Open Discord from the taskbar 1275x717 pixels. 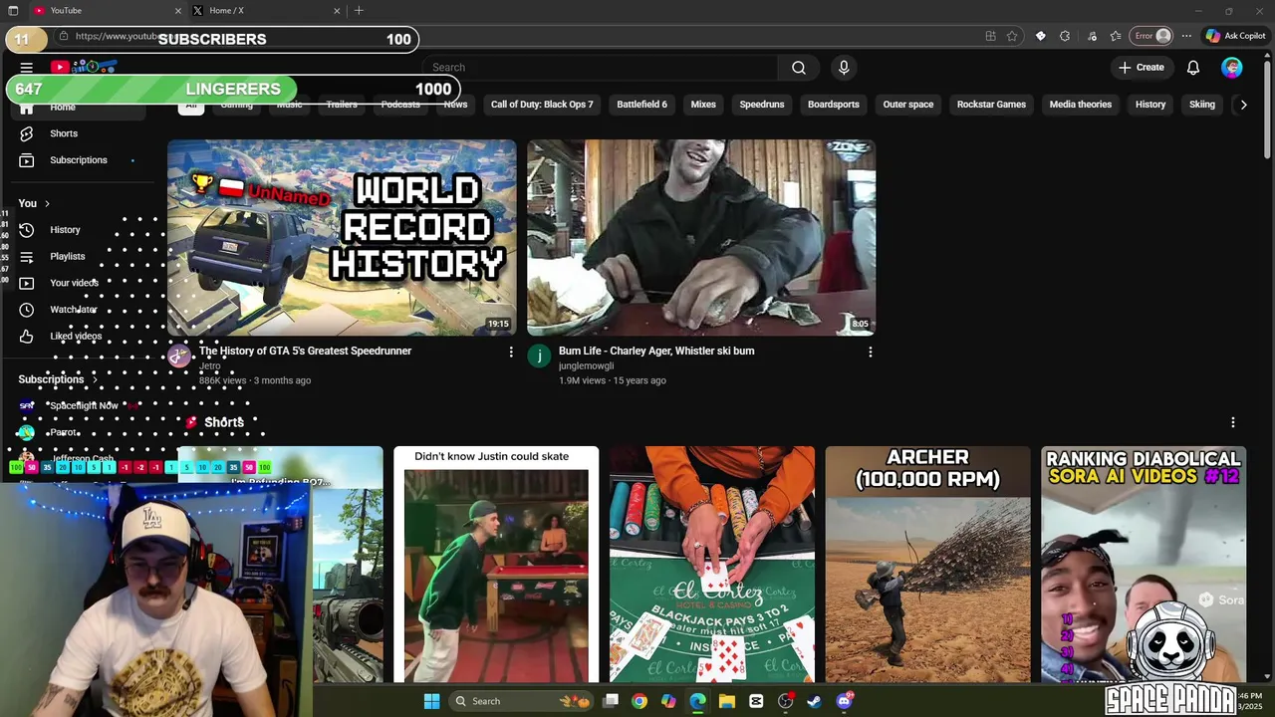pos(845,701)
